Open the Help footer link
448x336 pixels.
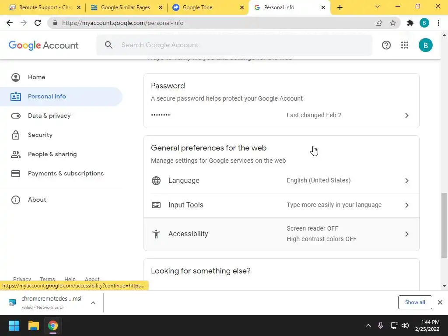point(70,279)
